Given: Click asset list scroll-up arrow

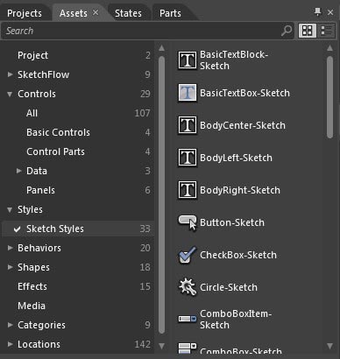Looking at the screenshot, I should point(330,48).
